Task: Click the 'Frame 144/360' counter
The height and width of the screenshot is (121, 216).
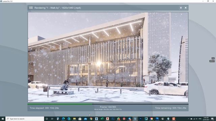Action: [x=108, y=107]
